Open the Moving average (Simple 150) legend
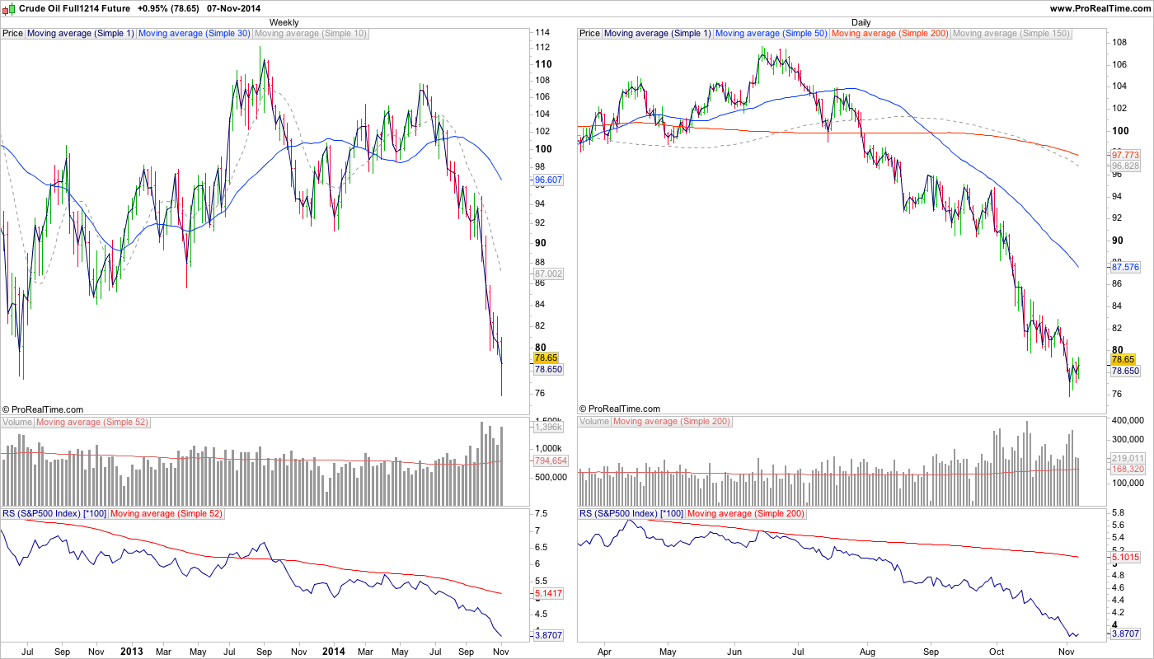 pyautogui.click(x=1011, y=34)
